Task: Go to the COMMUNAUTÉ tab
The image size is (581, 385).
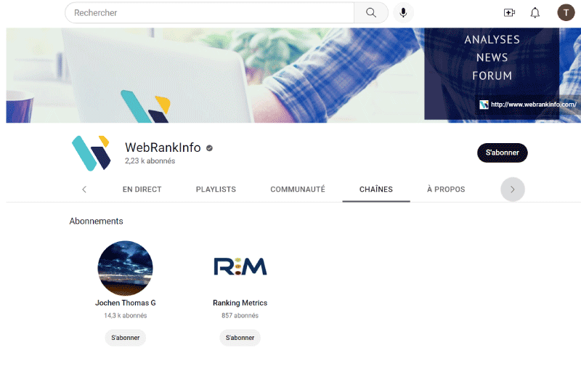Action: coord(298,190)
